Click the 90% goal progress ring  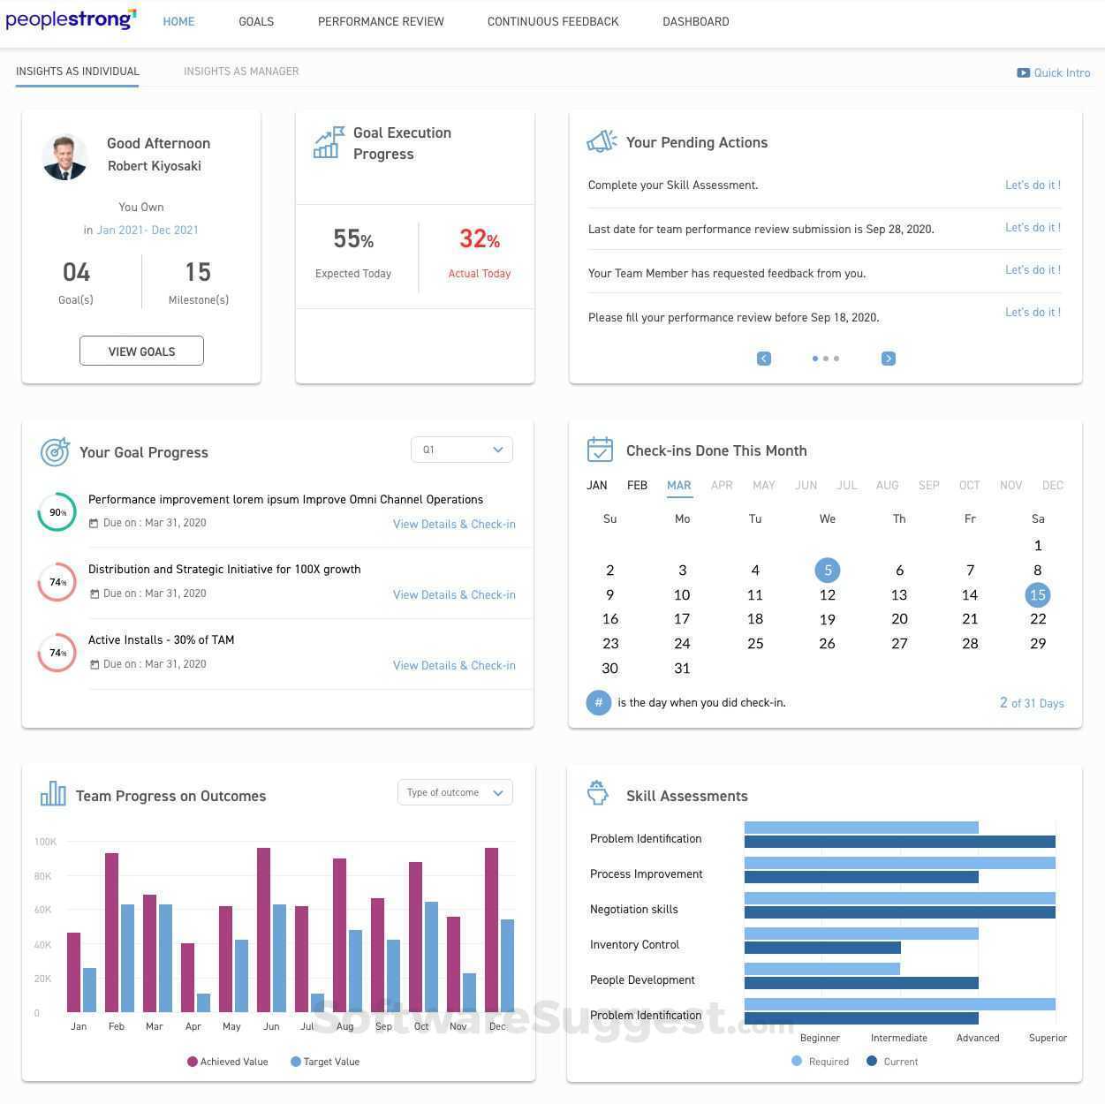click(x=57, y=511)
